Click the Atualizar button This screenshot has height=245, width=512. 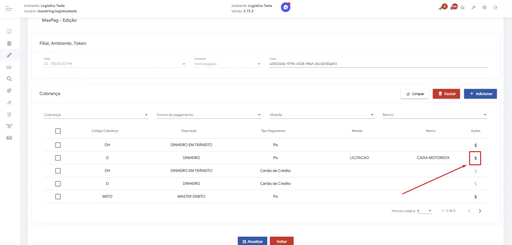252,241
